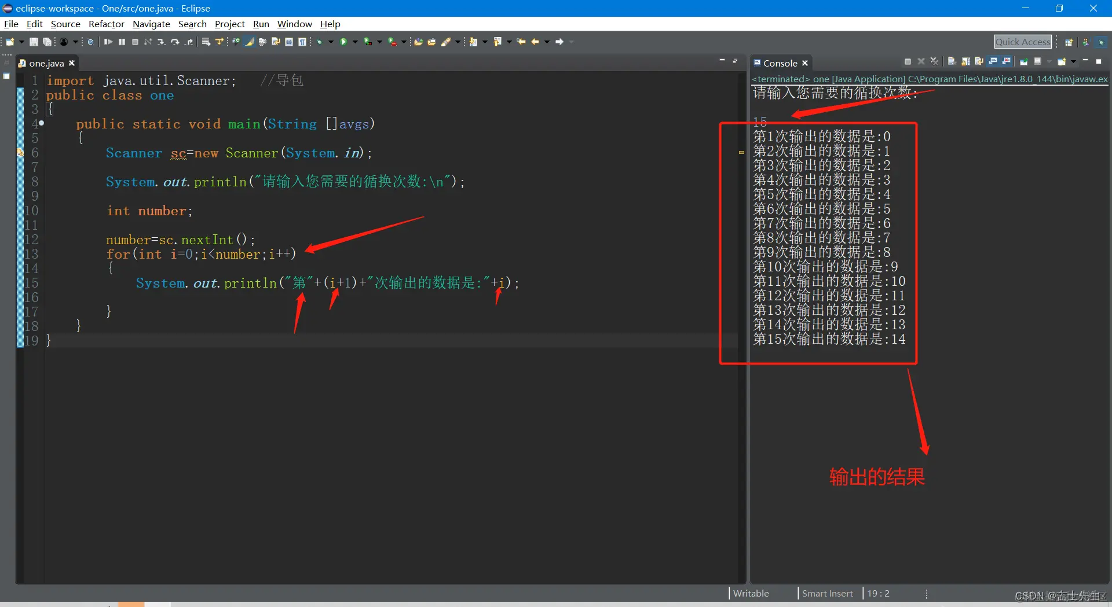Clear the Console with the clear icon
The width and height of the screenshot is (1112, 607).
pyautogui.click(x=952, y=61)
